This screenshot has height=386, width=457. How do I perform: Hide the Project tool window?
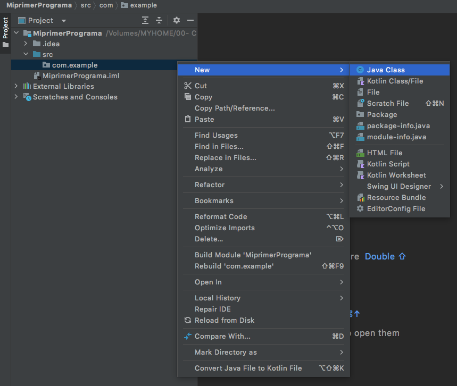click(x=190, y=20)
